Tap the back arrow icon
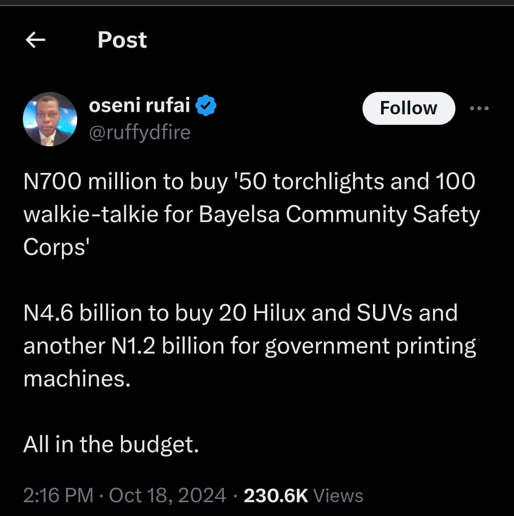This screenshot has height=516, width=514. point(35,40)
